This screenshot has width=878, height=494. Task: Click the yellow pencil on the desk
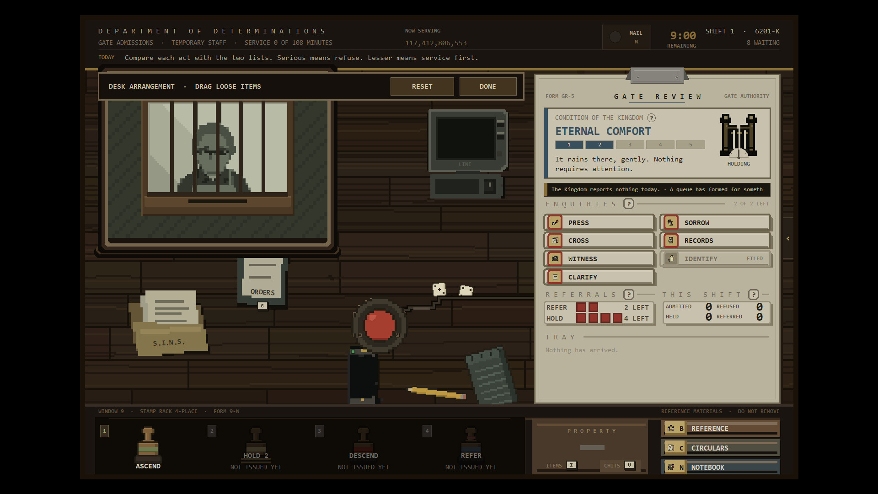tap(437, 392)
